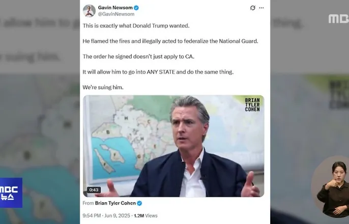Open Brian Tyler Cohen source link
This screenshot has height=224, width=349.
tap(115, 203)
